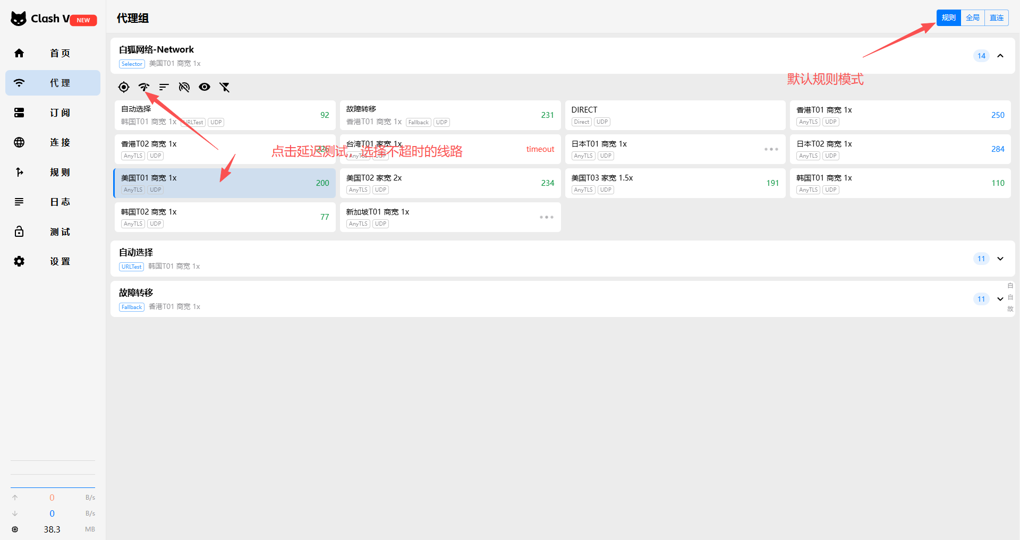The height and width of the screenshot is (540, 1020).
Task: Select the 日本T01 商宽 1x proxy card
Action: [x=675, y=149]
